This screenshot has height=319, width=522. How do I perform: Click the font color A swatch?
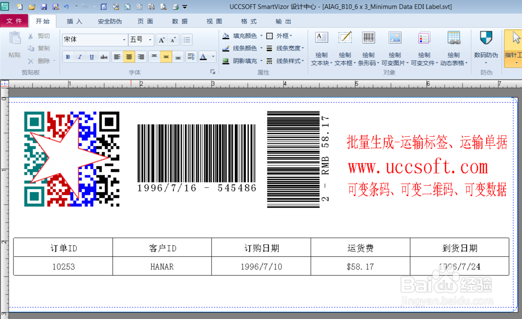point(204,57)
